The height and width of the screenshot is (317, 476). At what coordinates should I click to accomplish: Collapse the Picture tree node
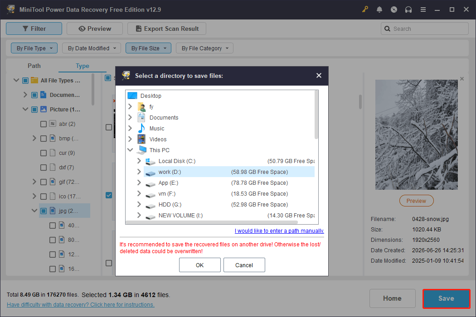[25, 109]
